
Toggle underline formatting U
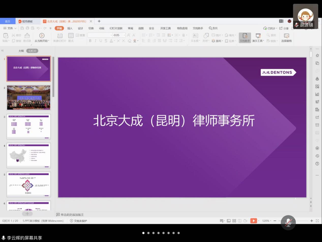click(x=101, y=41)
